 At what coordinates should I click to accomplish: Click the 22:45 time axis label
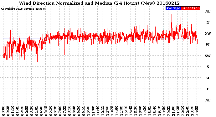pos(187,111)
